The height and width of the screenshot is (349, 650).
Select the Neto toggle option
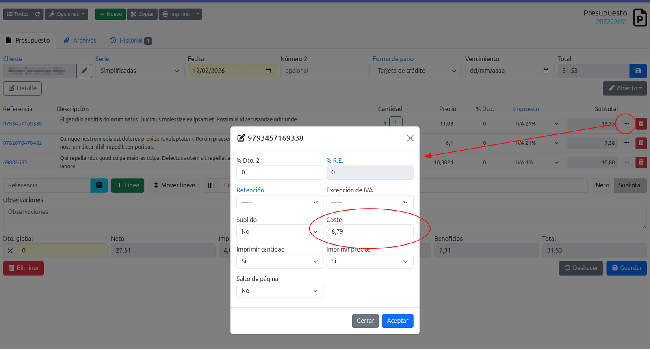click(x=602, y=185)
